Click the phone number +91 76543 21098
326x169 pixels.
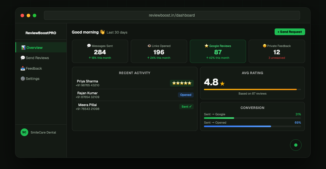point(87,109)
